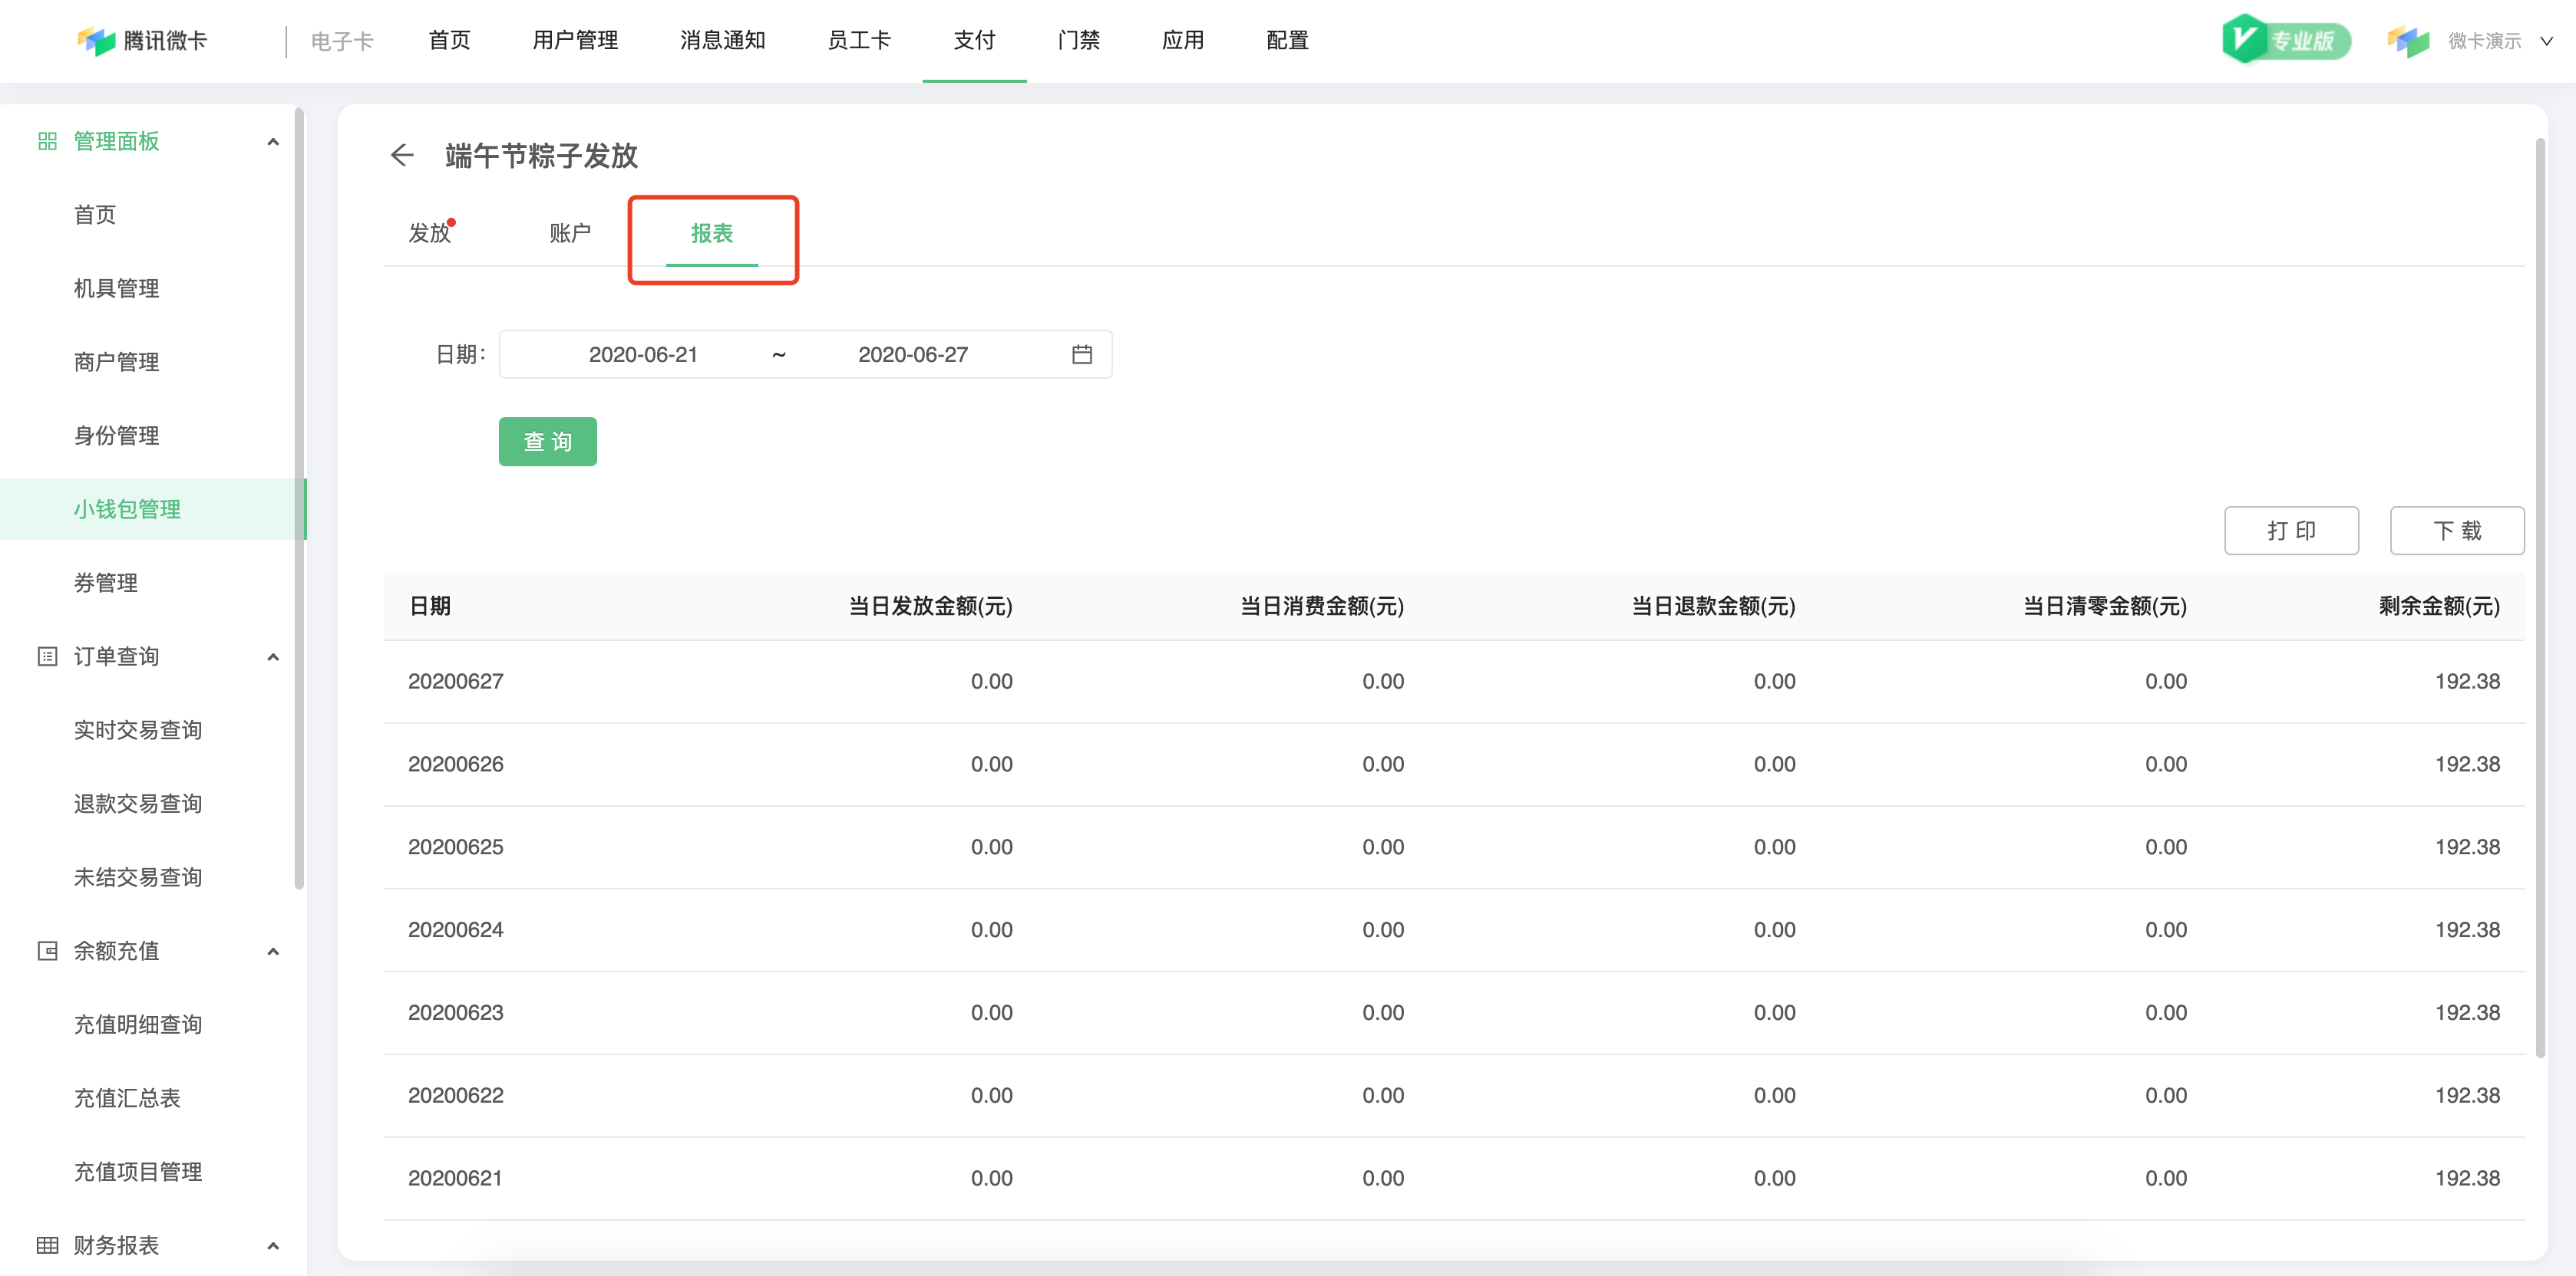Open sidebar item 充值汇总表

(x=127, y=1098)
